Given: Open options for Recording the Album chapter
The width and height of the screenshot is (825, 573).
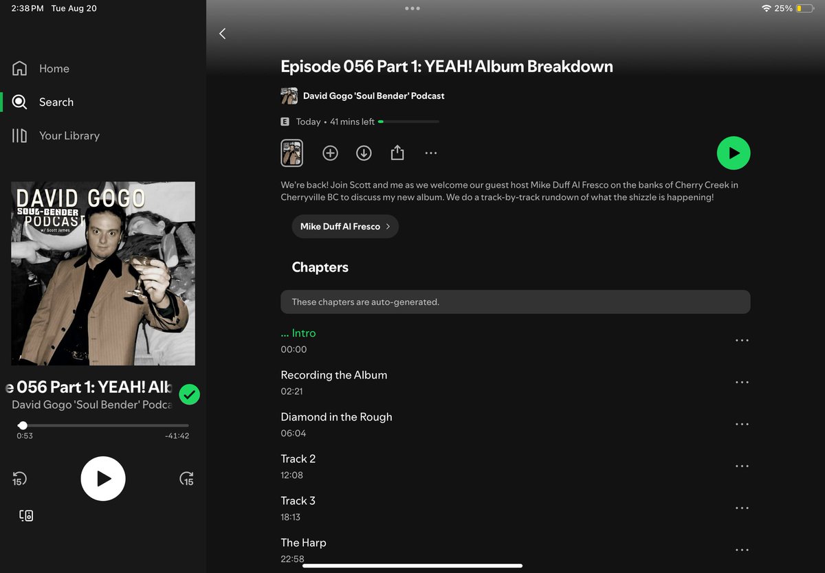Looking at the screenshot, I should coord(742,382).
